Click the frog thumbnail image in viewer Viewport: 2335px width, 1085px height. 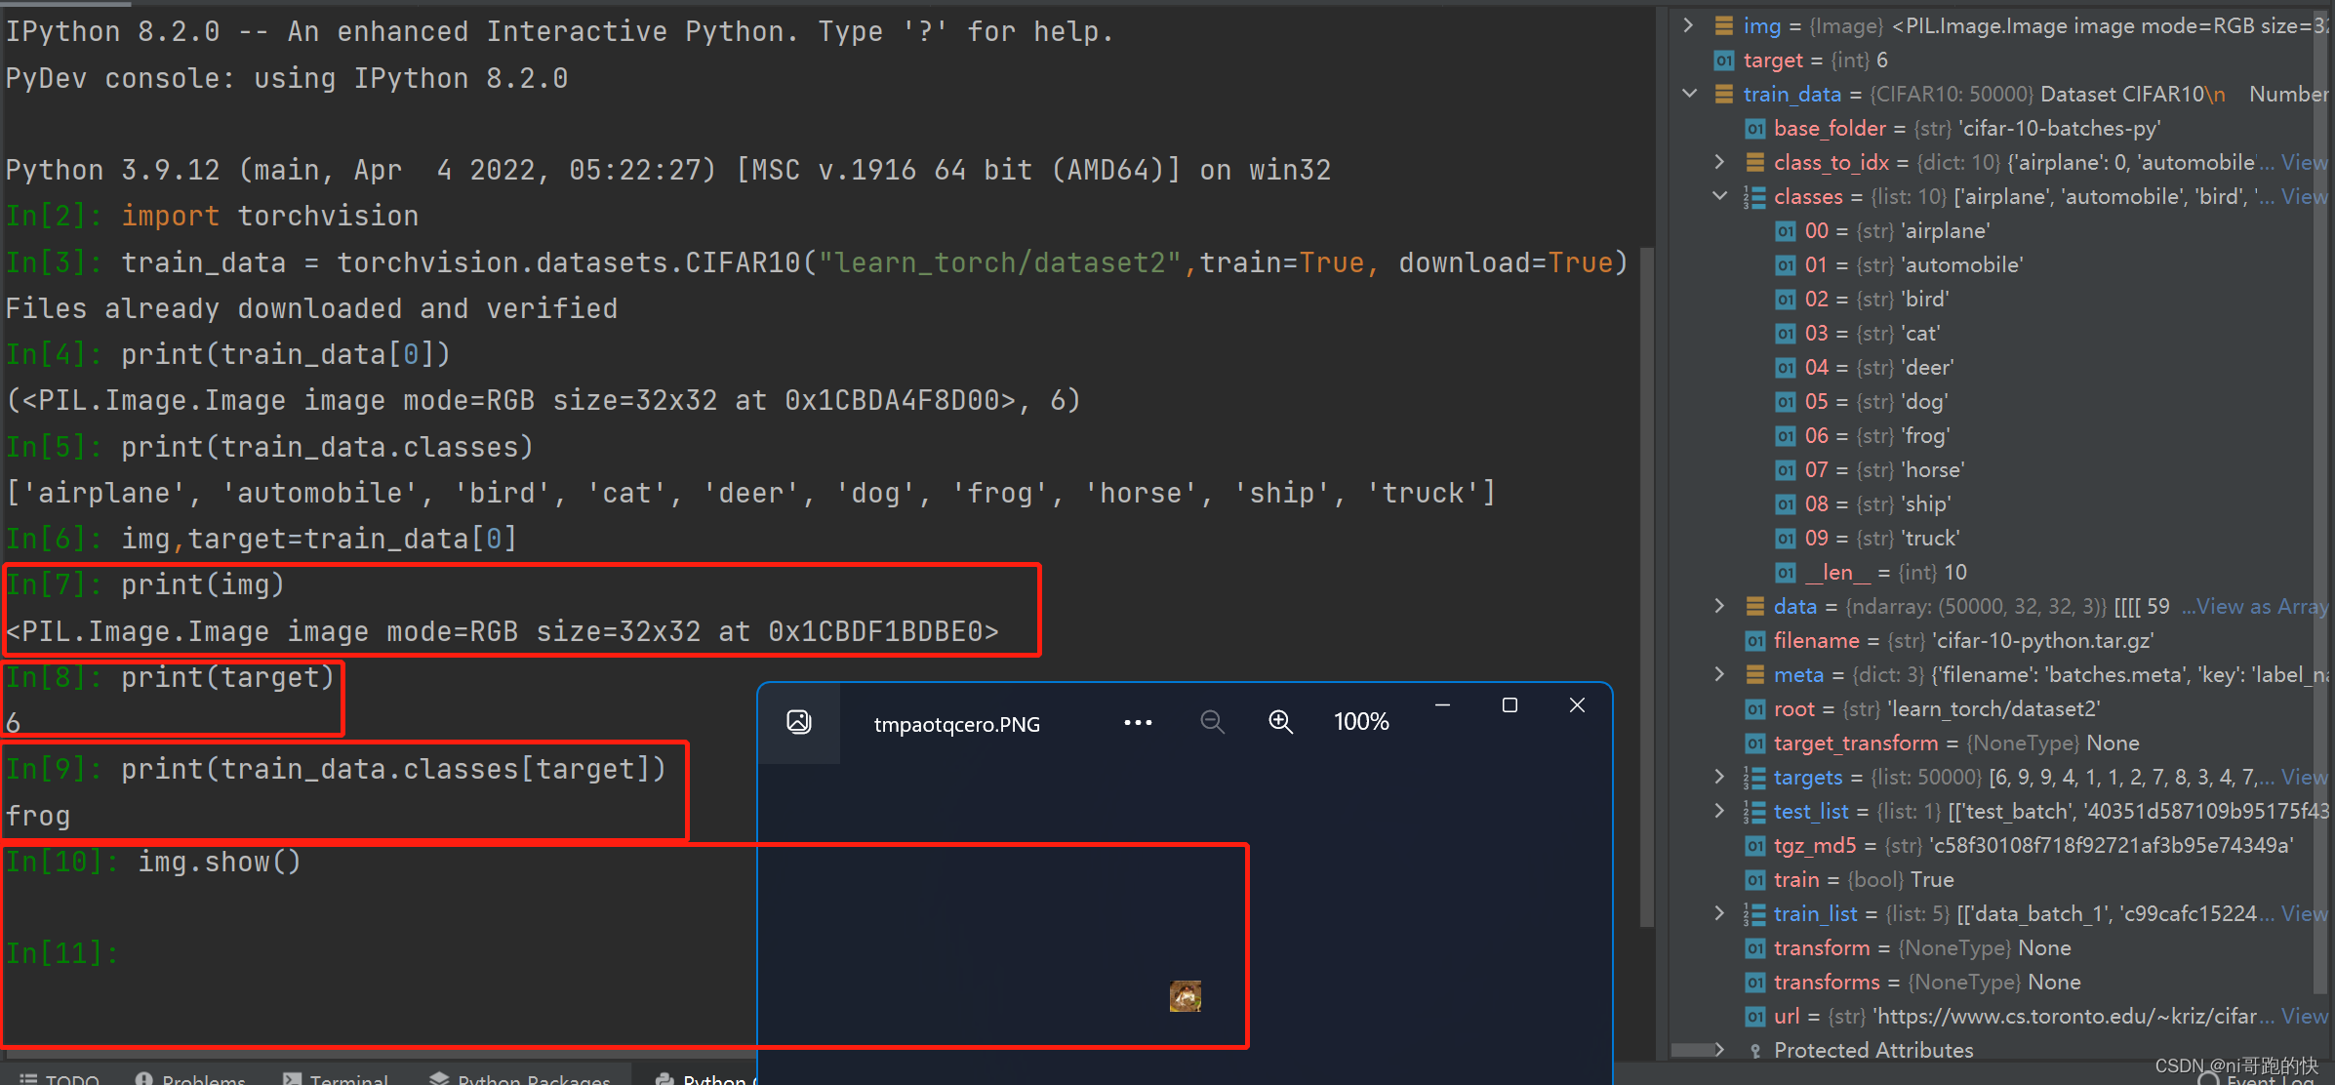(1186, 996)
